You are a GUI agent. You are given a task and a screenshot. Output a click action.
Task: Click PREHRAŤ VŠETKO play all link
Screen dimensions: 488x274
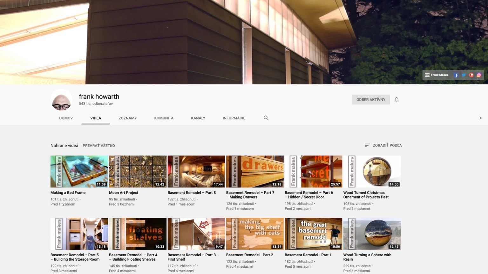99,146
